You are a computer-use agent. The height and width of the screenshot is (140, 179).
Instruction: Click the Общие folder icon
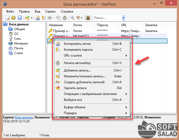pyautogui.click(x=11, y=29)
